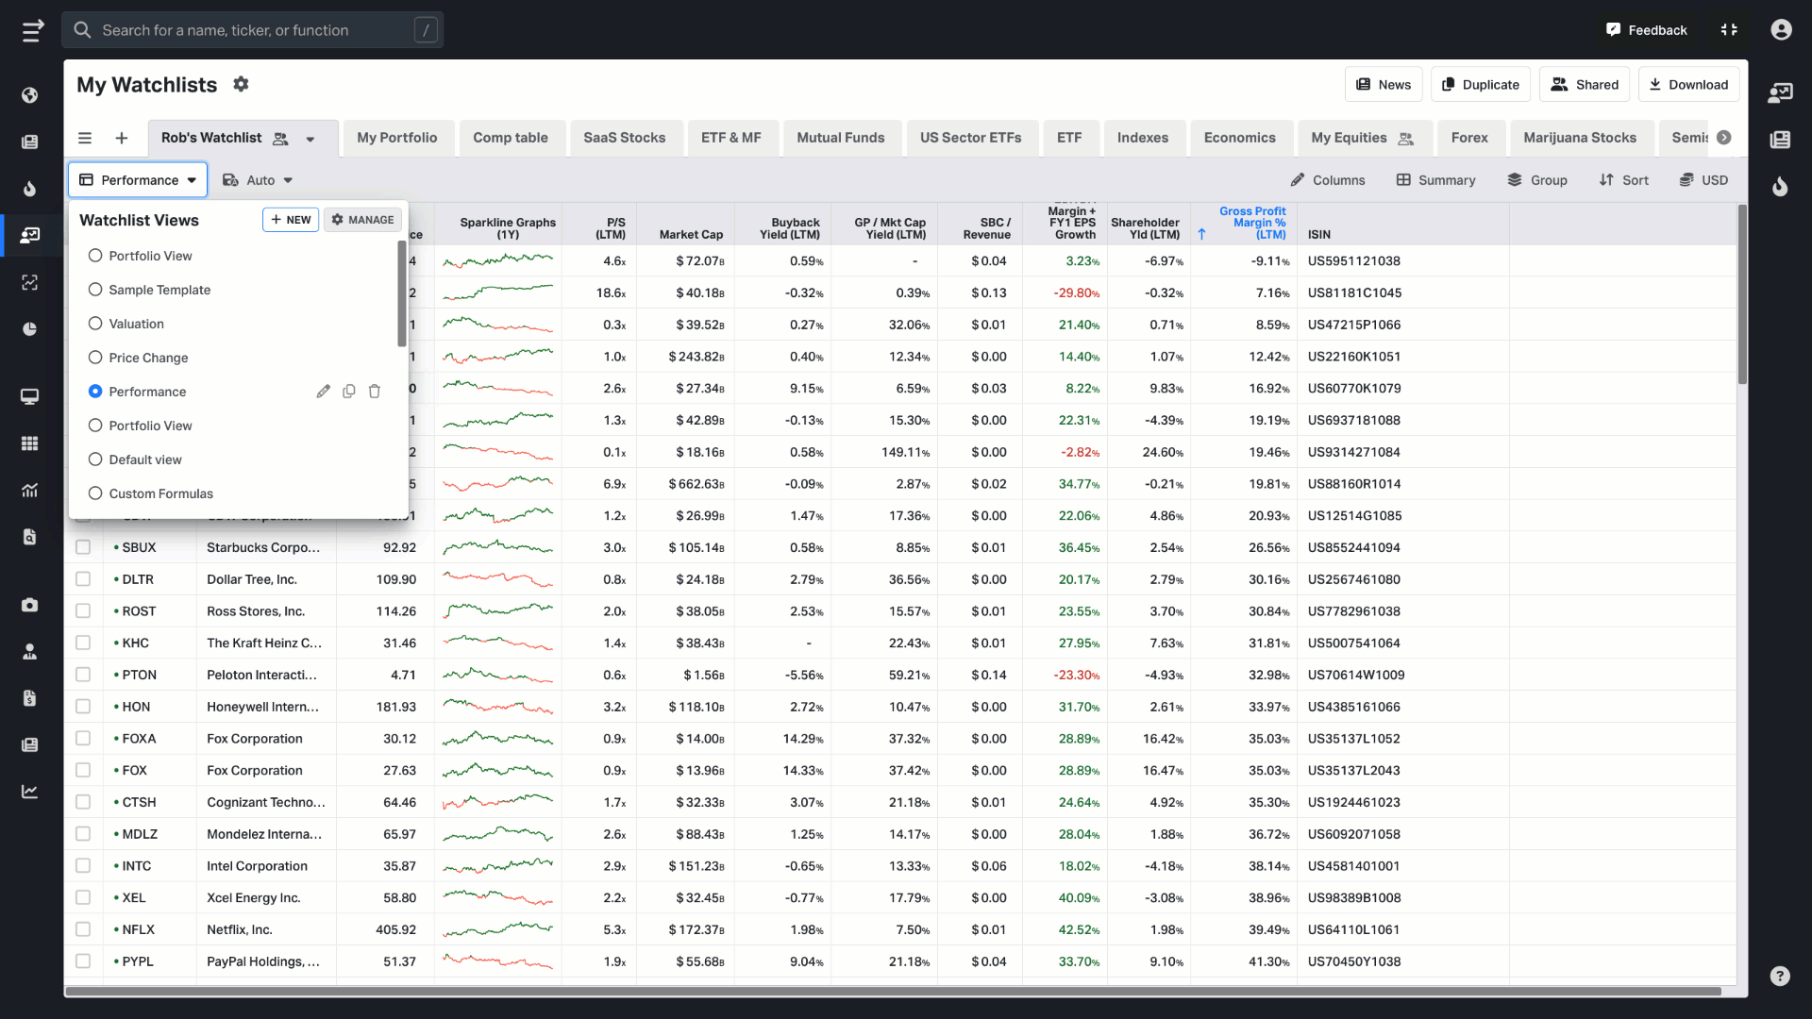Create a new view with the NEW button
1812x1019 pixels.
tap(291, 220)
